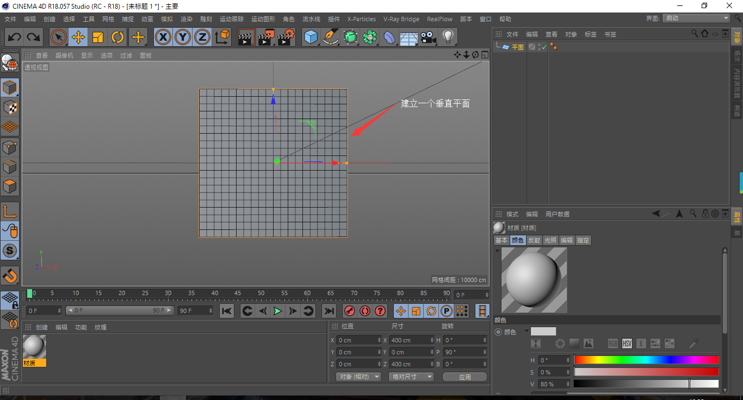This screenshot has height=400, width=743.
Task: Toggle Z axis lock
Action: tap(202, 37)
